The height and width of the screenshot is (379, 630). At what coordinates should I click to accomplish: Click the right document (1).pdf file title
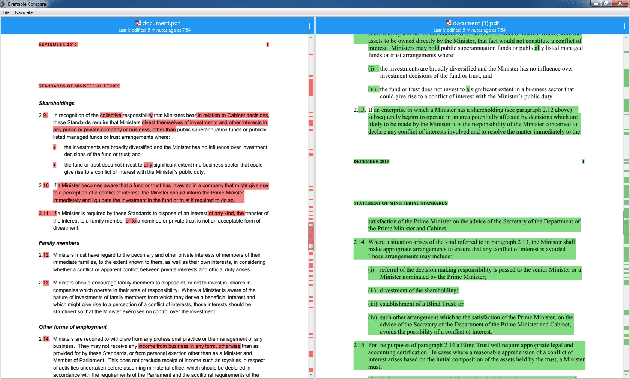click(x=476, y=23)
